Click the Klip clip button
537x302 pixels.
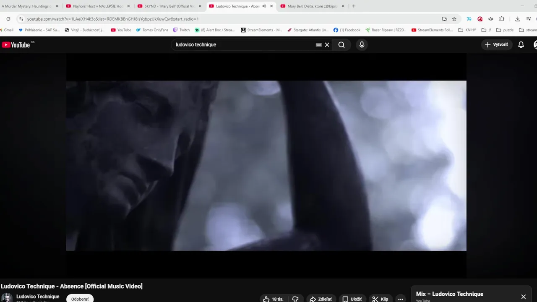[x=380, y=299]
